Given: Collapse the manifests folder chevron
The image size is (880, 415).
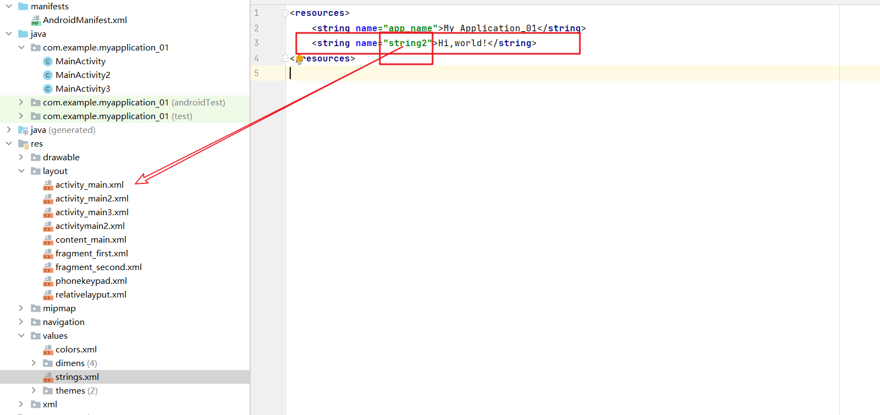Looking at the screenshot, I should (9, 6).
